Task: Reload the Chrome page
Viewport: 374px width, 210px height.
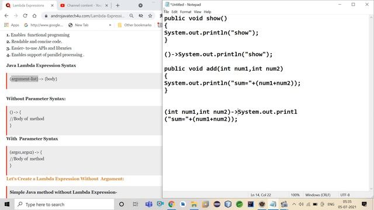Action: [x=25, y=16]
